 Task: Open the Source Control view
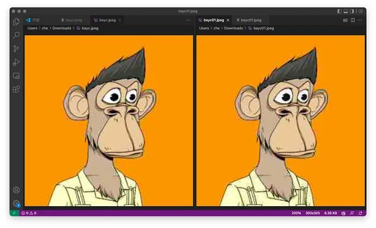coord(16,49)
